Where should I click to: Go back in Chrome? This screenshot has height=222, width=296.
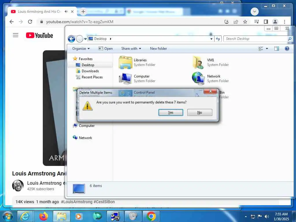pyautogui.click(x=12, y=22)
